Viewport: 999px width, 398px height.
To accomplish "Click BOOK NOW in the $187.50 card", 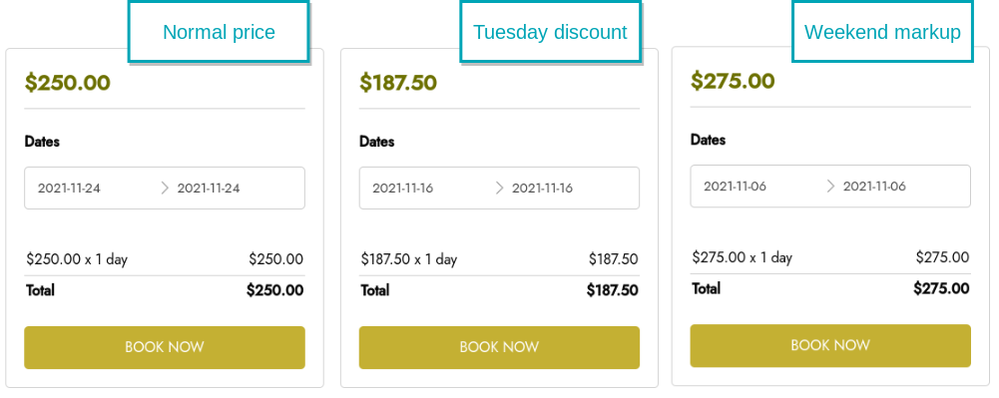I will [499, 348].
